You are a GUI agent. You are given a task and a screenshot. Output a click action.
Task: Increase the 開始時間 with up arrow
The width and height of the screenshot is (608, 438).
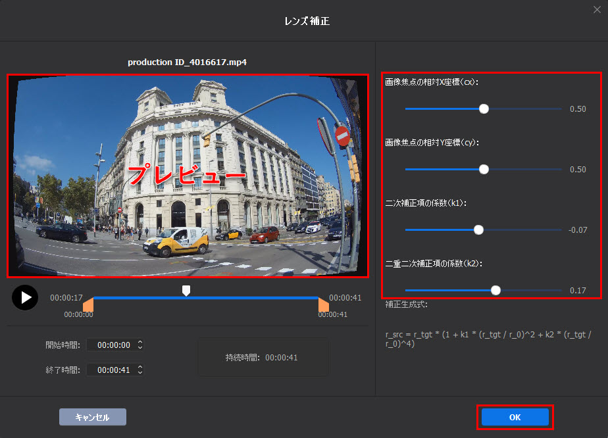[140, 342]
